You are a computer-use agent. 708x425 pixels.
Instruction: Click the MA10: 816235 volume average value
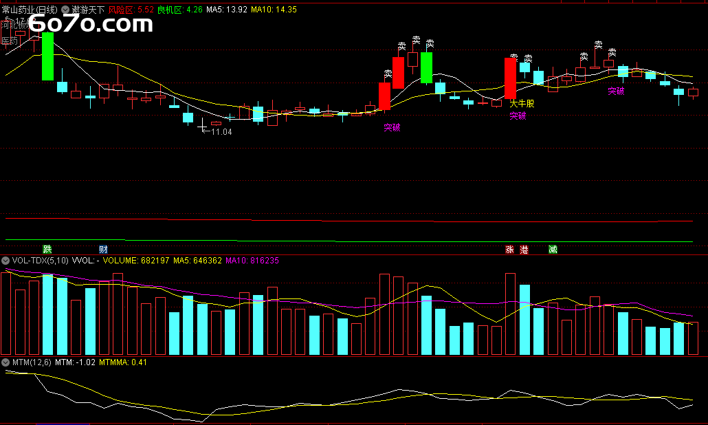[252, 261]
